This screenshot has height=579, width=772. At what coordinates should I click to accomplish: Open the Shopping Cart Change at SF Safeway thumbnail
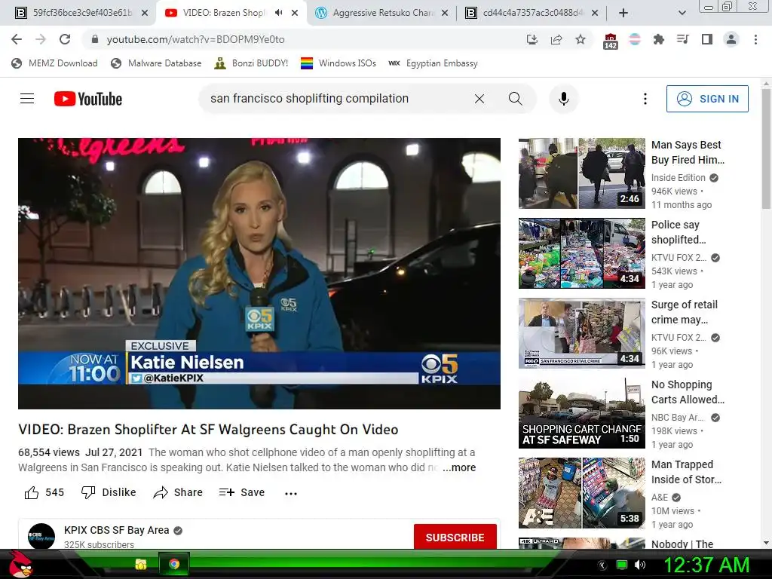581,413
